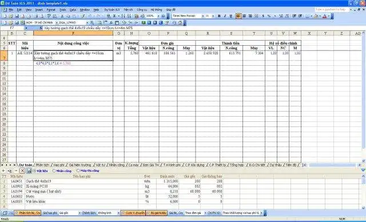Open the Format menu
This screenshot has width=366, height=222.
pyautogui.click(x=51, y=10)
